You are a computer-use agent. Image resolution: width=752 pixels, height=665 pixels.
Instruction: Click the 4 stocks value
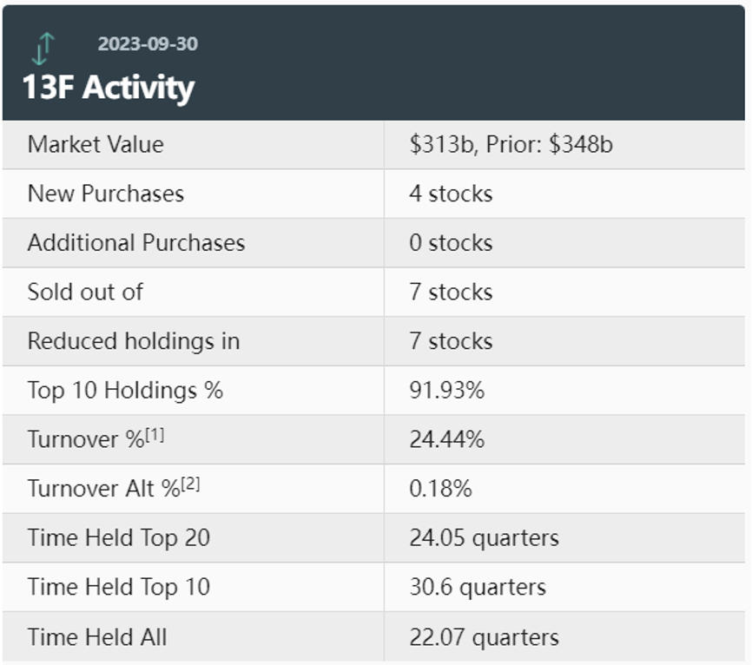pos(451,193)
